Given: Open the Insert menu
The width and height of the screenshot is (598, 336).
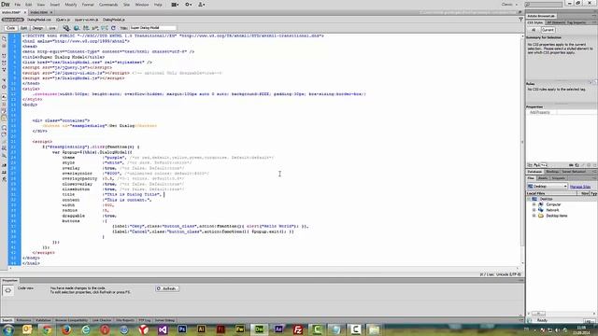Looking at the screenshot, I should tap(54, 5).
